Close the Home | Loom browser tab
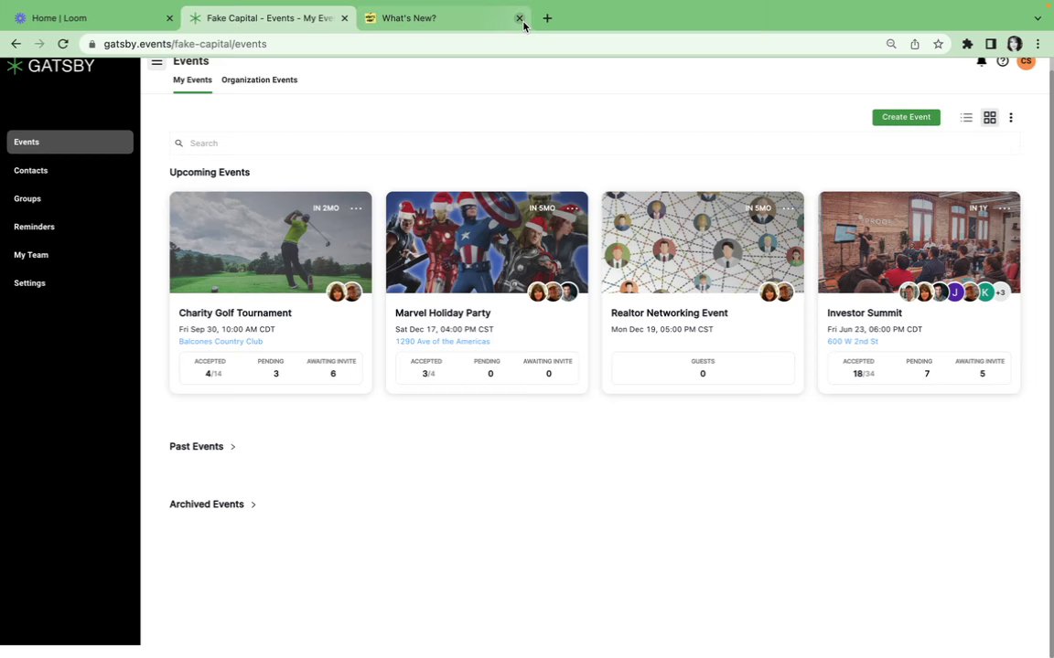The image size is (1054, 658). (x=169, y=18)
